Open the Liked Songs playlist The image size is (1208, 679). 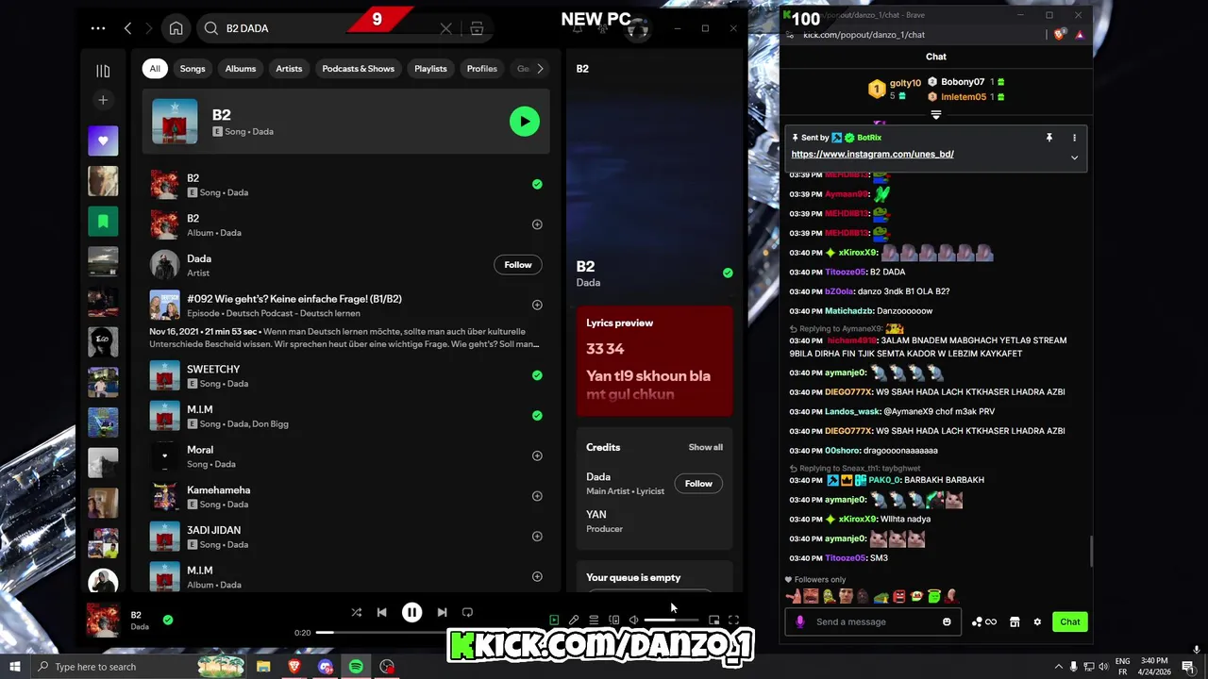[103, 141]
